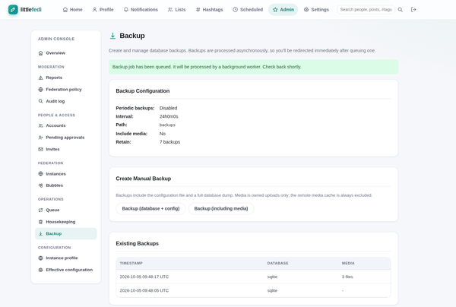456x307 pixels.
Task: Click the '3 files' media cell
Action: click(347, 277)
